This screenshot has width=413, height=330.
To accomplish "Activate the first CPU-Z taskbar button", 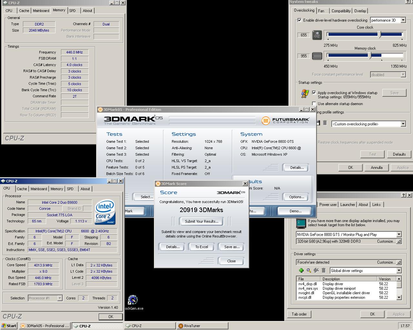I will tap(97, 325).
